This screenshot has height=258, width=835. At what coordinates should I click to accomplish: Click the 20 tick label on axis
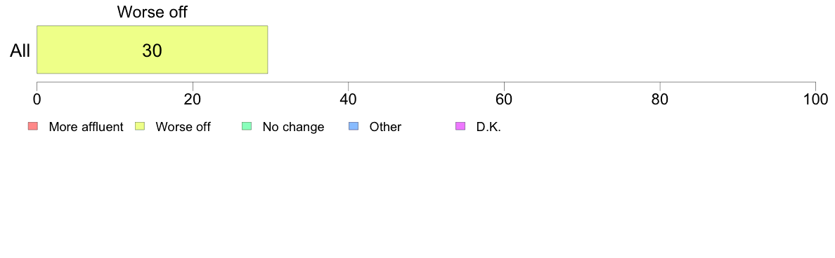193,99
